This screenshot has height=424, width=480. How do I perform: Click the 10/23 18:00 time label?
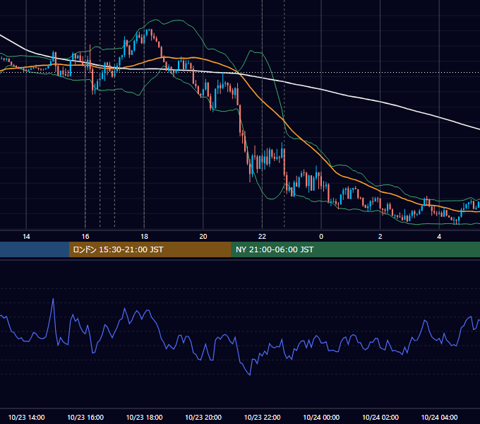pyautogui.click(x=144, y=417)
